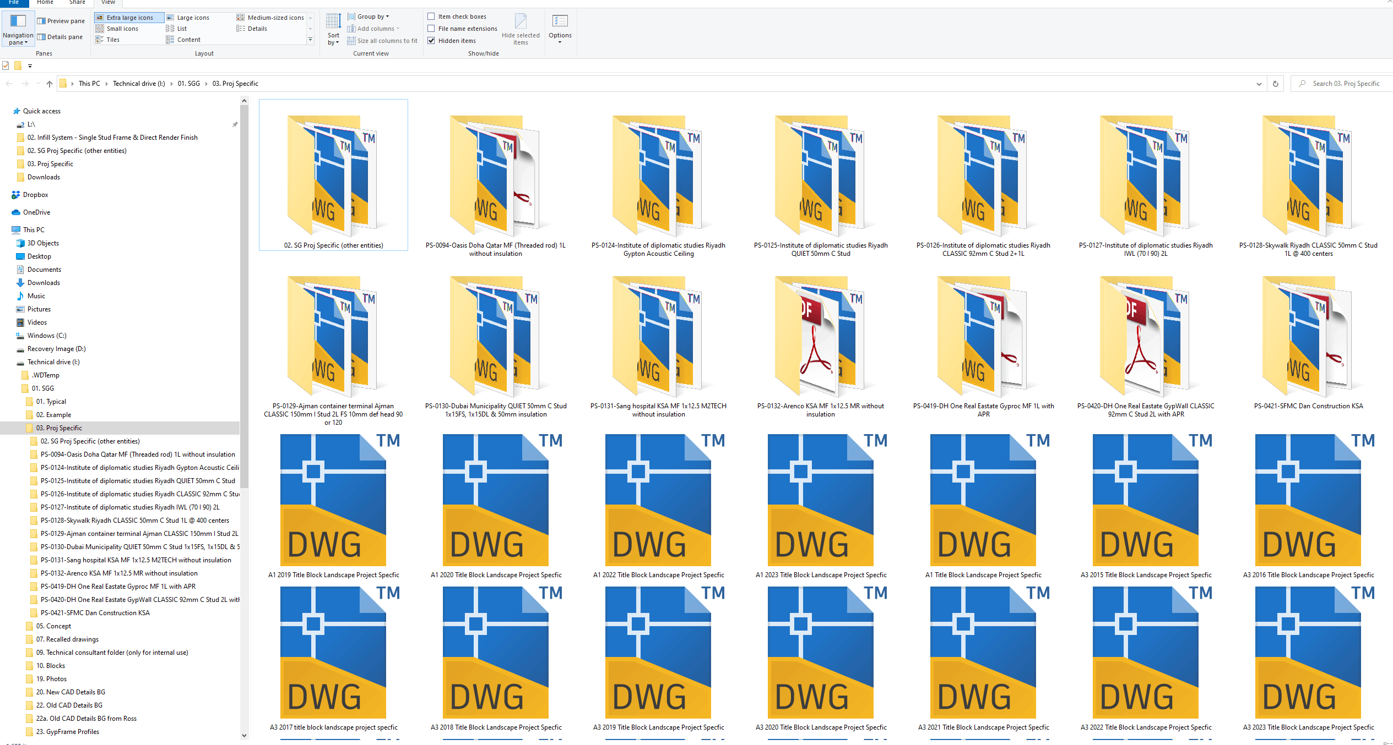This screenshot has width=1393, height=745.
Task: Switch to Share ribbon tab
Action: coord(77,2)
